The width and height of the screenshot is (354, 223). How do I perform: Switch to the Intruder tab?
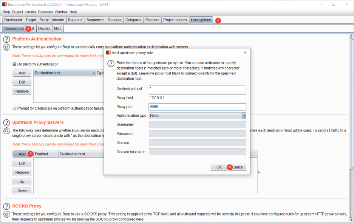pyautogui.click(x=58, y=20)
